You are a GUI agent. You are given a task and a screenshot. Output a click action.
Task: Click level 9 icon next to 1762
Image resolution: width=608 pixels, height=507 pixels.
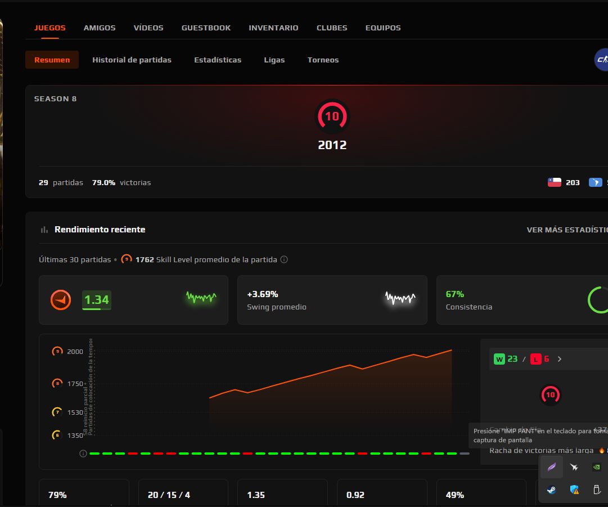point(127,259)
